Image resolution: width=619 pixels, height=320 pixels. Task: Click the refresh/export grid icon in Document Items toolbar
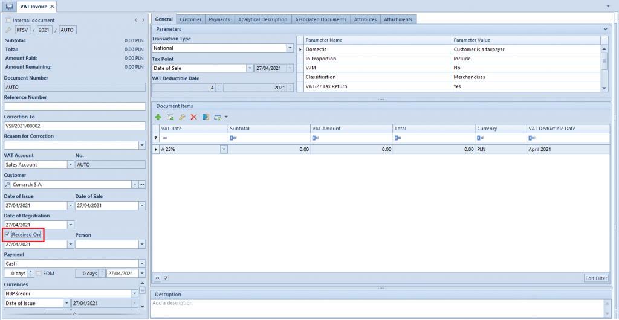point(218,117)
